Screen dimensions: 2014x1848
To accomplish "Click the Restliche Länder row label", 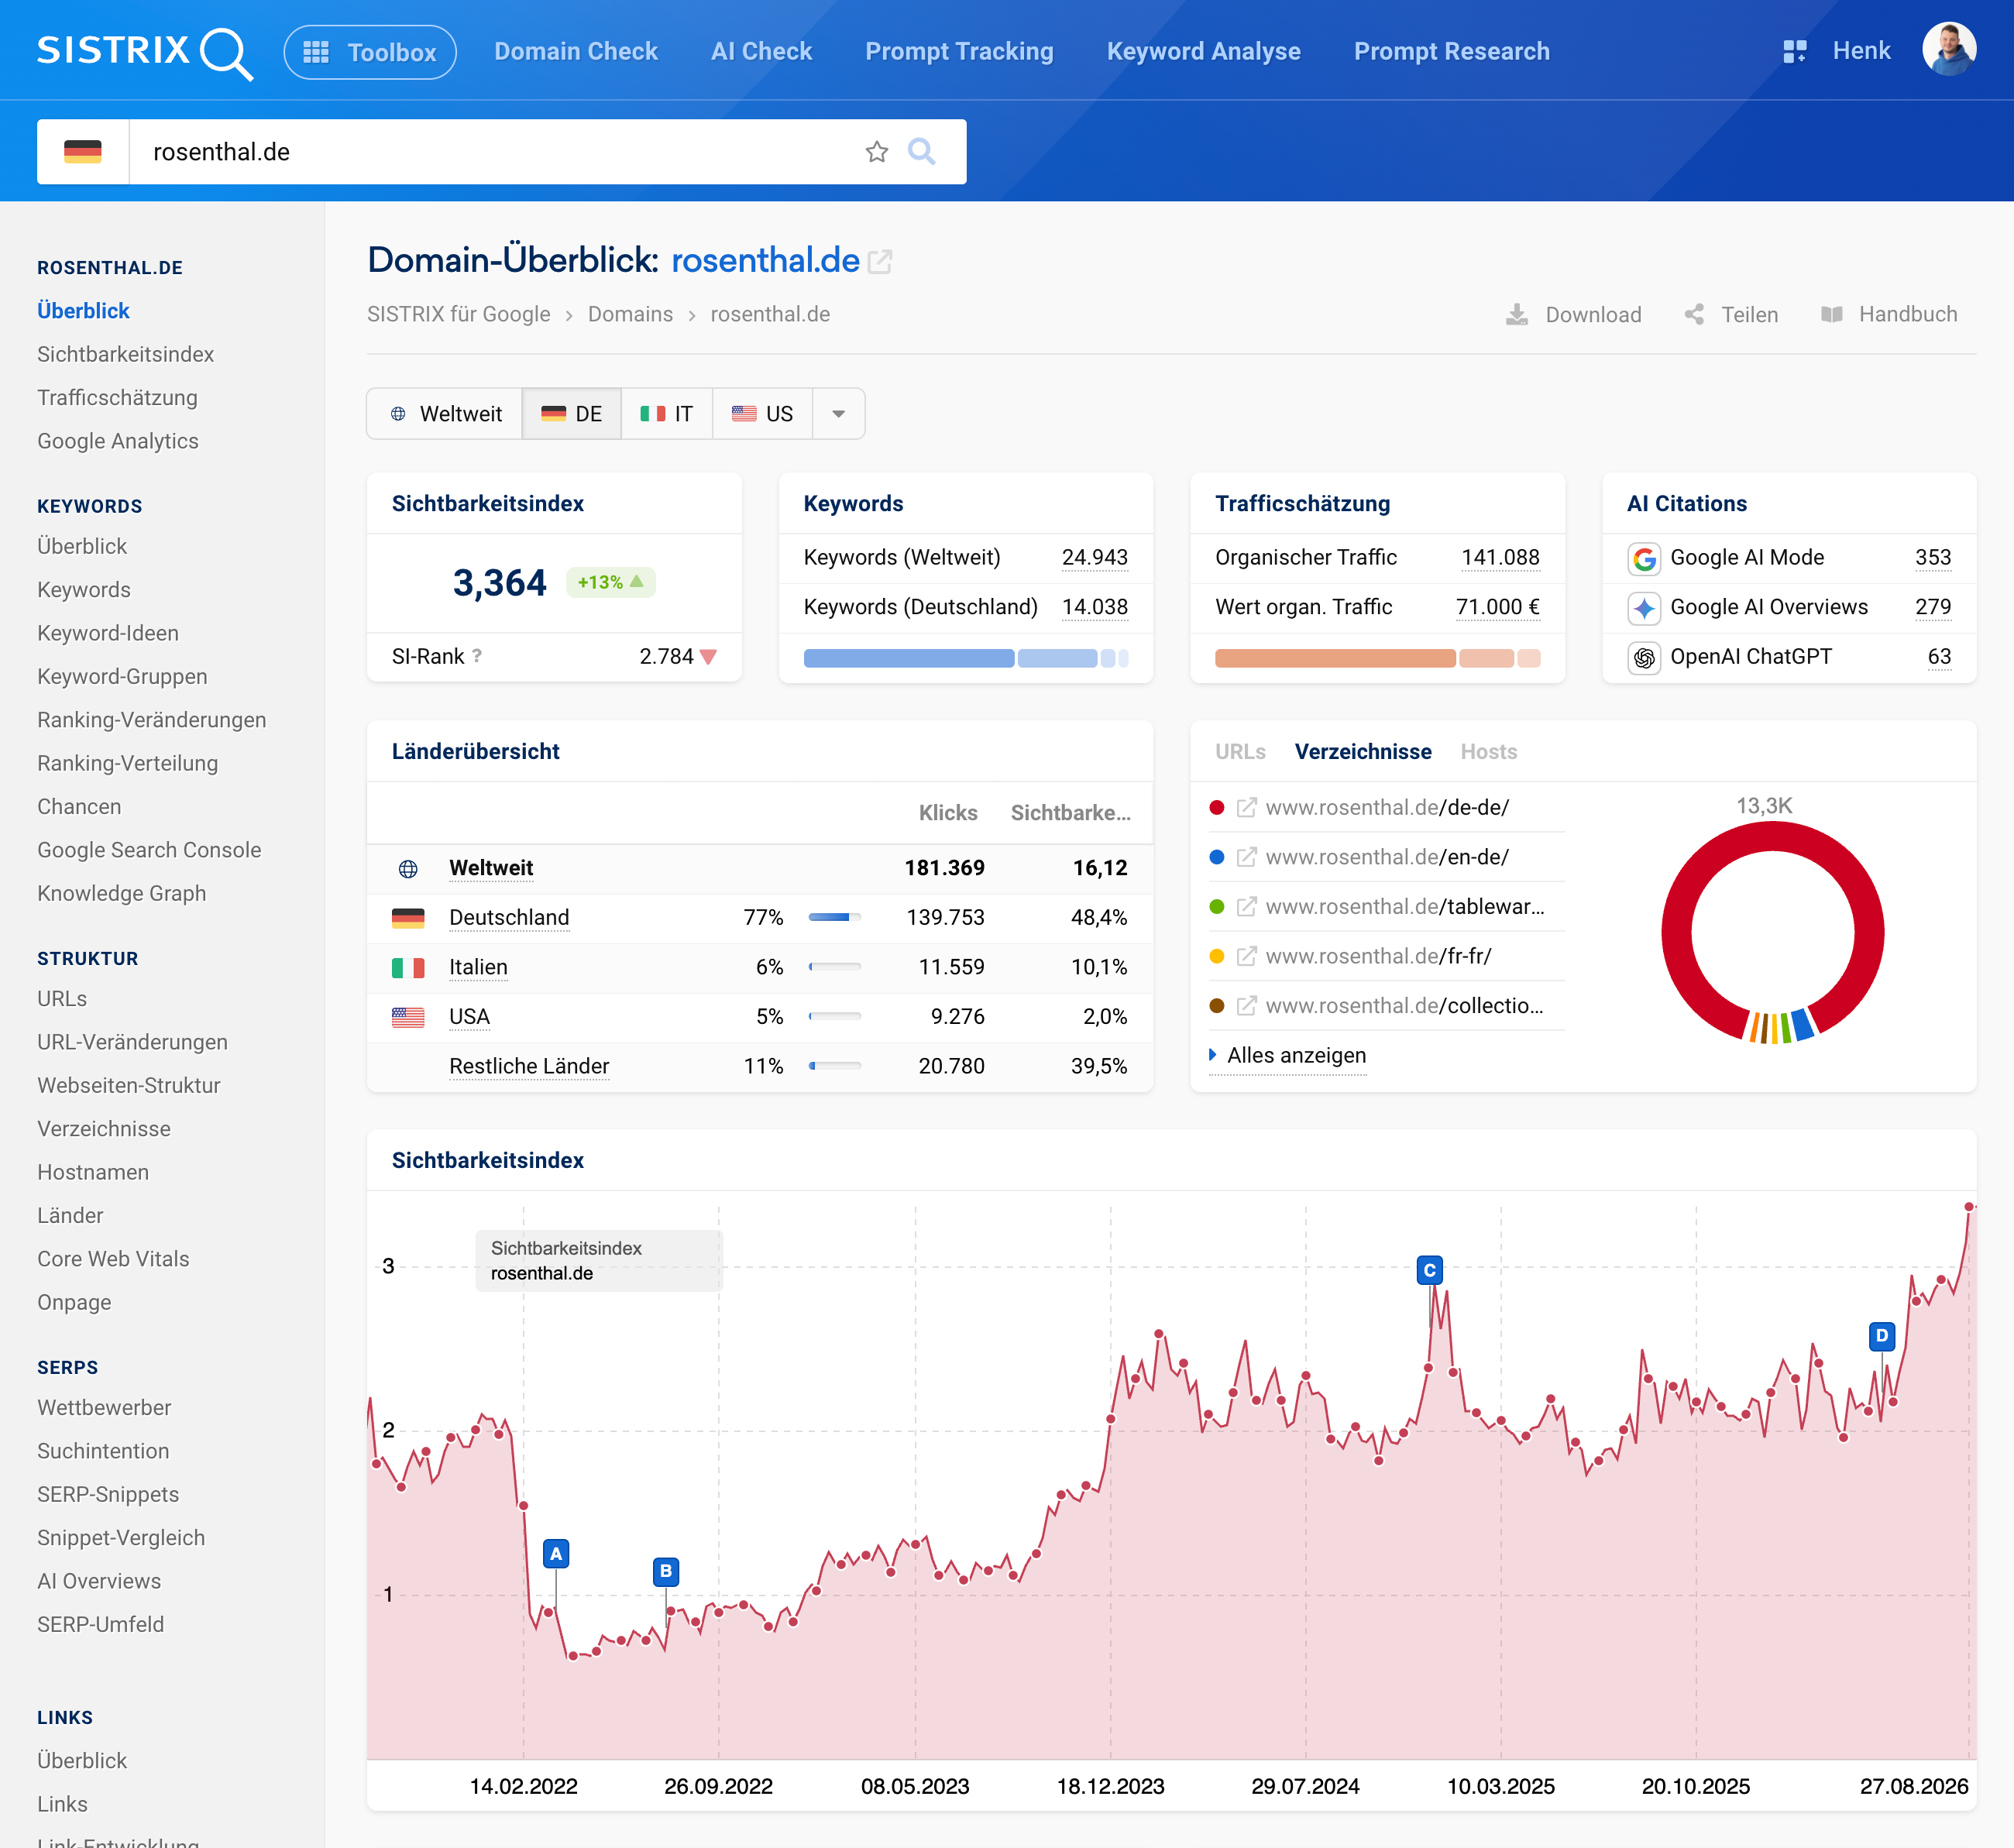I will pyautogui.click(x=529, y=1067).
